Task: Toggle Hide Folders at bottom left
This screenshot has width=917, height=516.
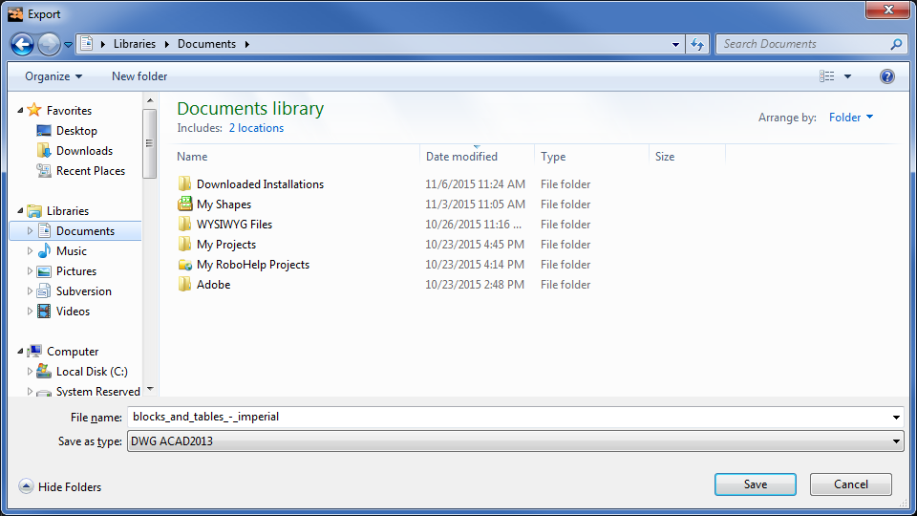Action: click(61, 487)
